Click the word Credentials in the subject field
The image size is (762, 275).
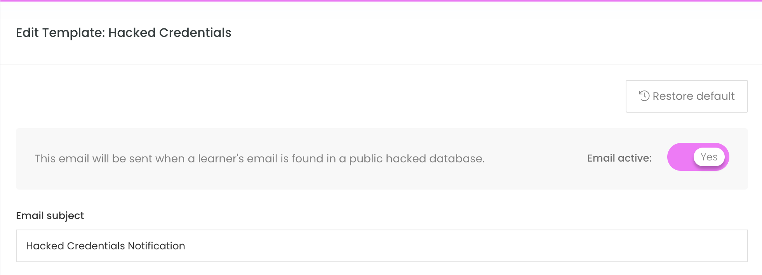pos(96,246)
